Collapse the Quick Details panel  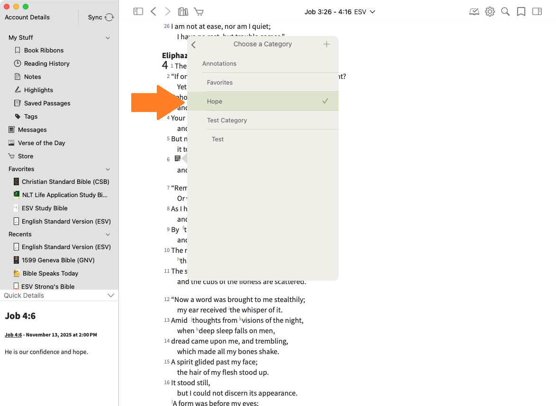tap(111, 295)
